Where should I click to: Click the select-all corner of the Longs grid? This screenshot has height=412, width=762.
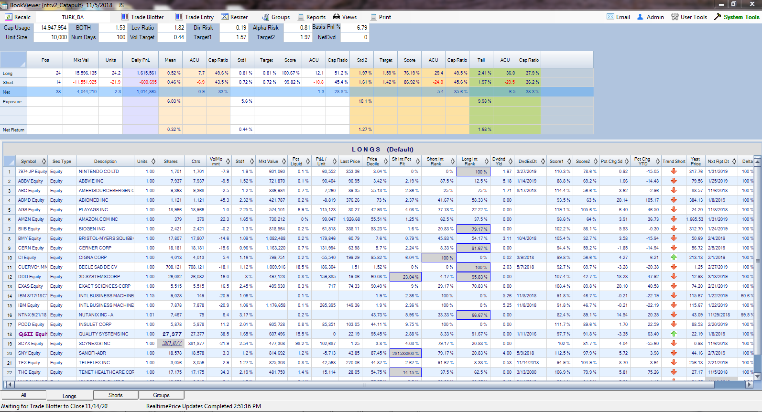coord(10,161)
